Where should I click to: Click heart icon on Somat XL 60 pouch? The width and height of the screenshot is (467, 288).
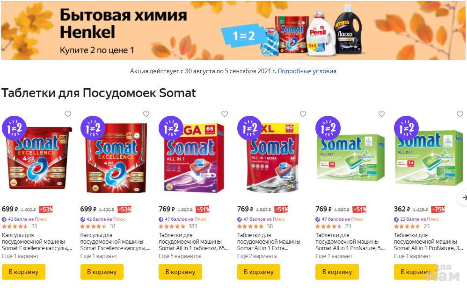click(303, 114)
